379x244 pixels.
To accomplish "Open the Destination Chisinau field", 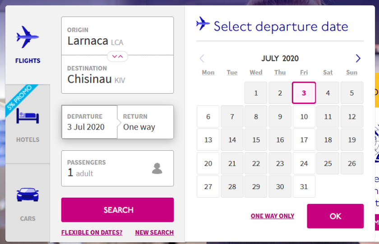I will pyautogui.click(x=117, y=75).
